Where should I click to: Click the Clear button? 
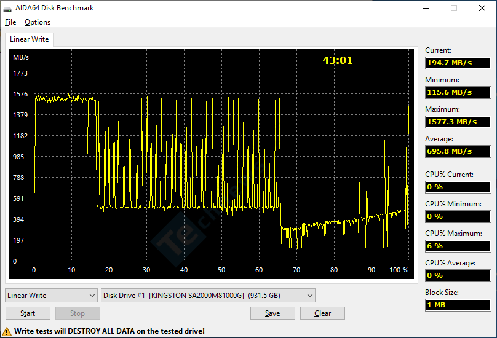(x=322, y=313)
